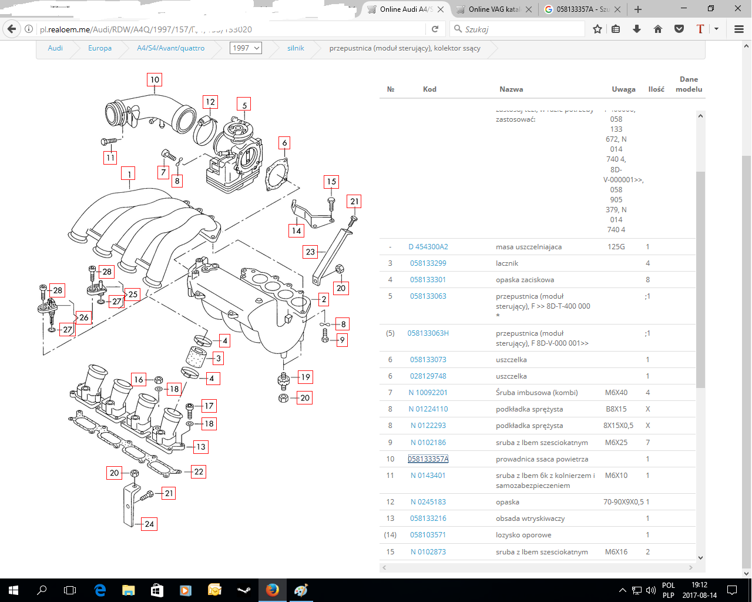Image resolution: width=752 pixels, height=602 pixels.
Task: Show bookmarks list icon
Action: tap(616, 29)
